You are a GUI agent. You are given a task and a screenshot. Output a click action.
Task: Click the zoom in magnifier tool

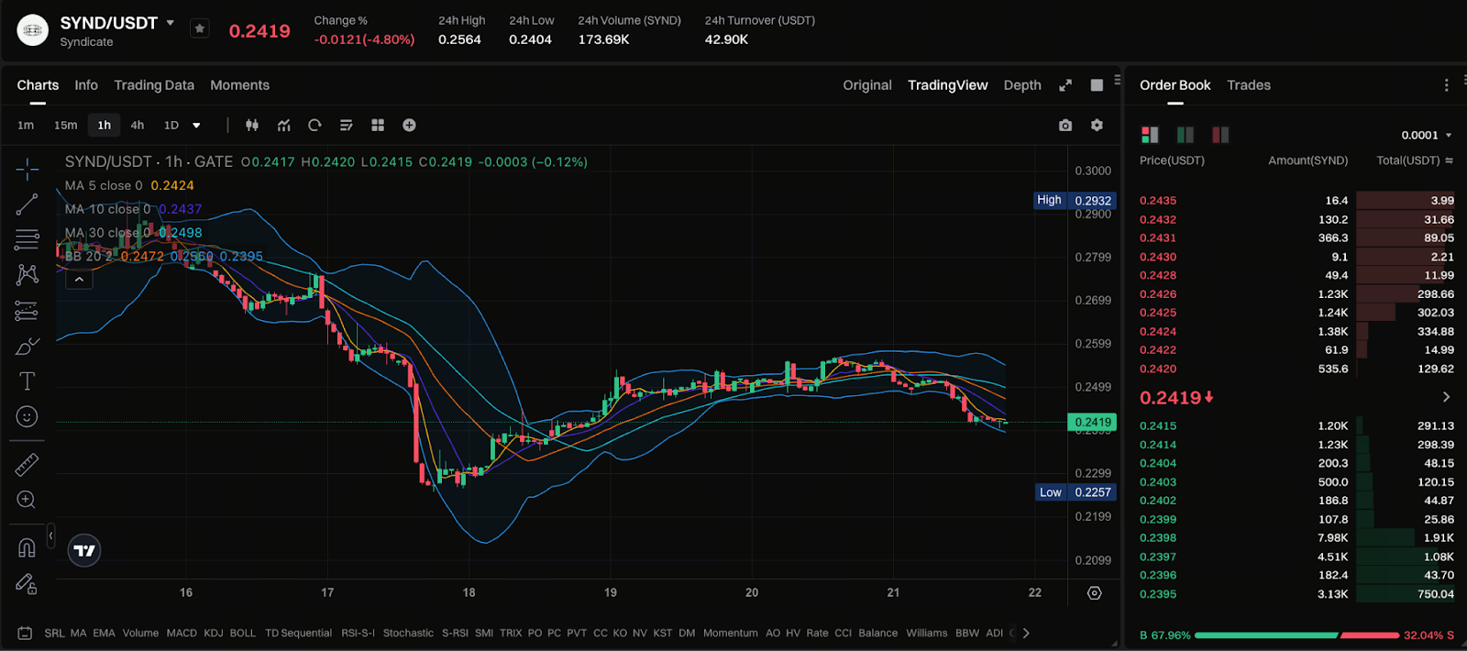point(27,500)
